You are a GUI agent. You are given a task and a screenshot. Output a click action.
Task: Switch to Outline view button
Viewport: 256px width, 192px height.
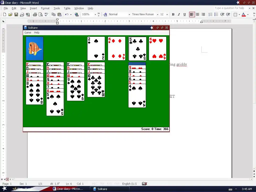tap(10, 179)
